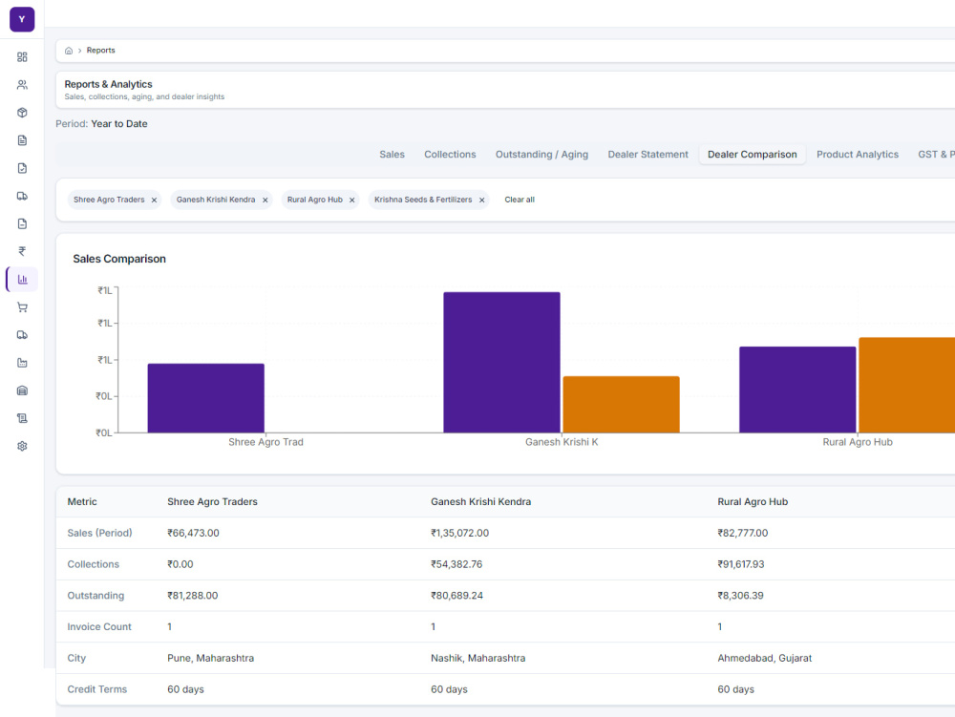Click the Shree Agro Traders column header
Screen dimensions: 955x717
tap(213, 502)
